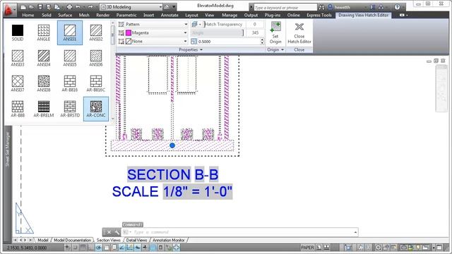The height and width of the screenshot is (254, 452).
Task: Click the Open file icon
Action: point(32,7)
